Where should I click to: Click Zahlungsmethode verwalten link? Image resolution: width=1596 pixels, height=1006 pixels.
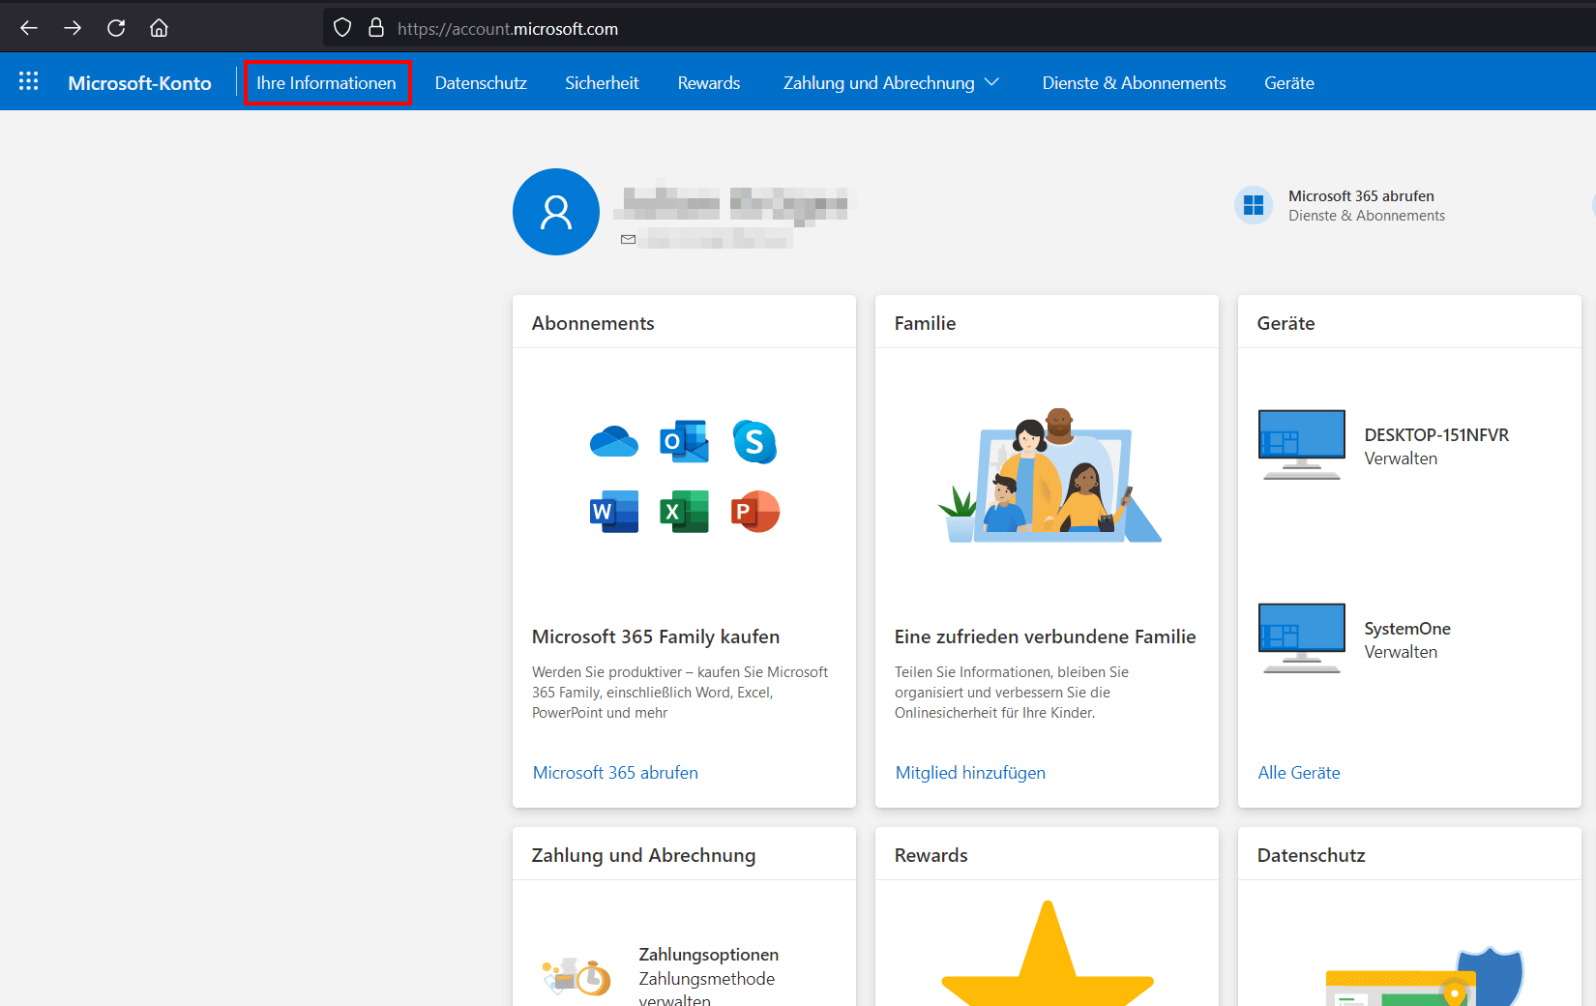(x=707, y=990)
